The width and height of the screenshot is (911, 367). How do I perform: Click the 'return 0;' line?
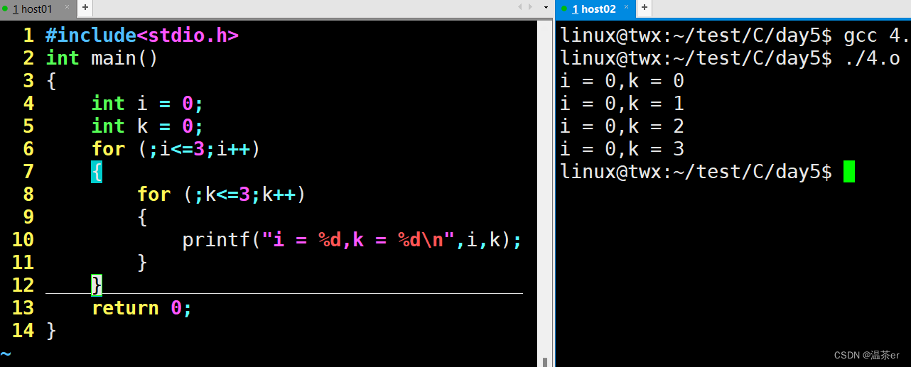pos(142,308)
